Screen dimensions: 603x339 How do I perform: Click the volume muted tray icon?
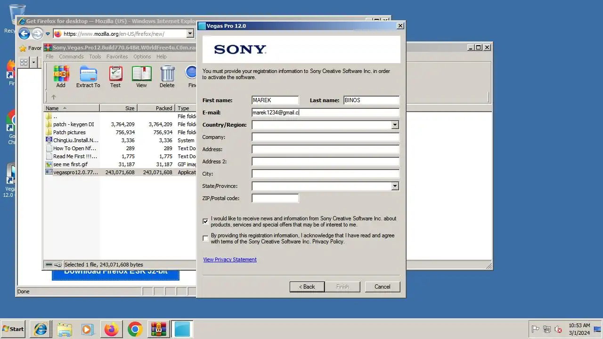[558, 329]
